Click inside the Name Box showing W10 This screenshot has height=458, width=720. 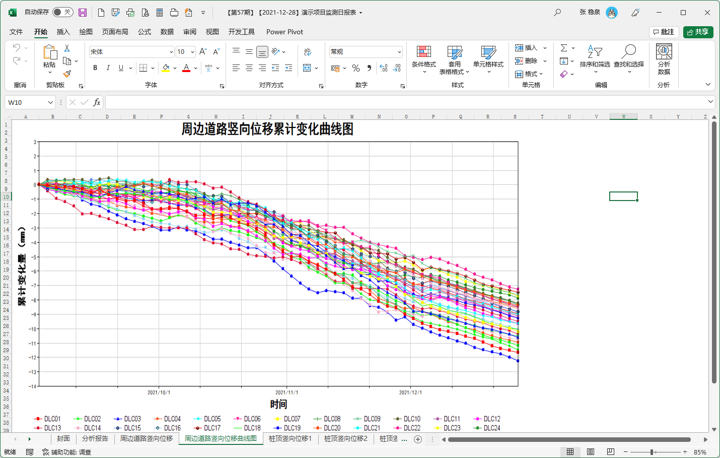point(26,102)
